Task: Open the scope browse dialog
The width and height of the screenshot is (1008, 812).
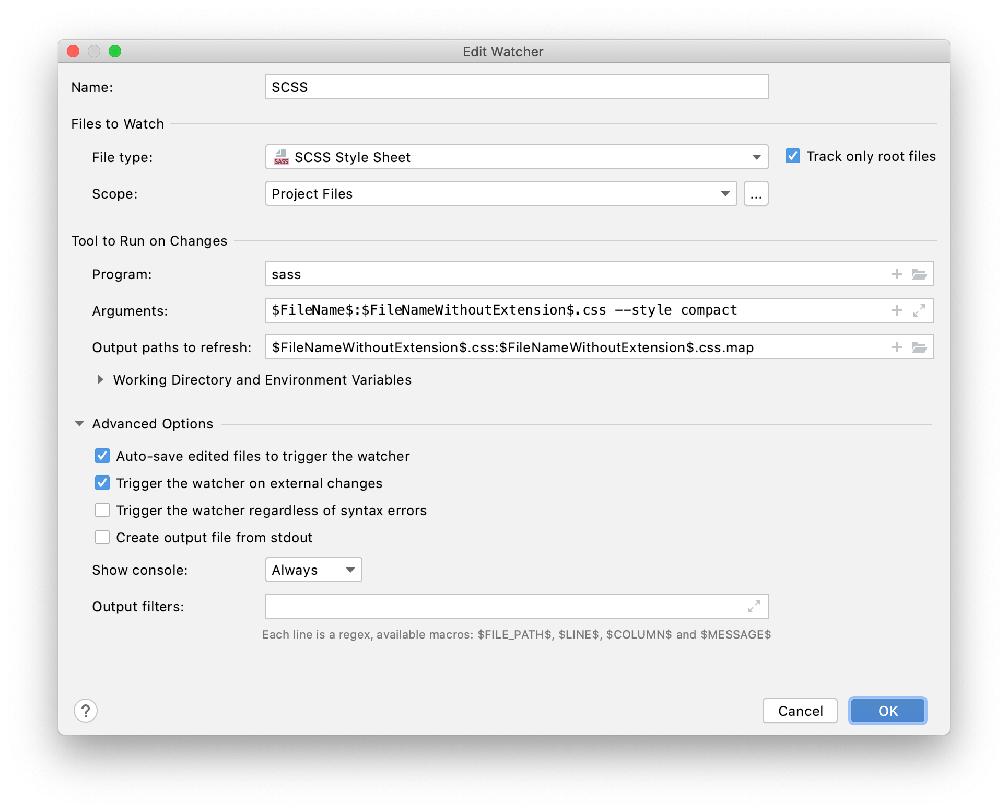Action: (756, 193)
